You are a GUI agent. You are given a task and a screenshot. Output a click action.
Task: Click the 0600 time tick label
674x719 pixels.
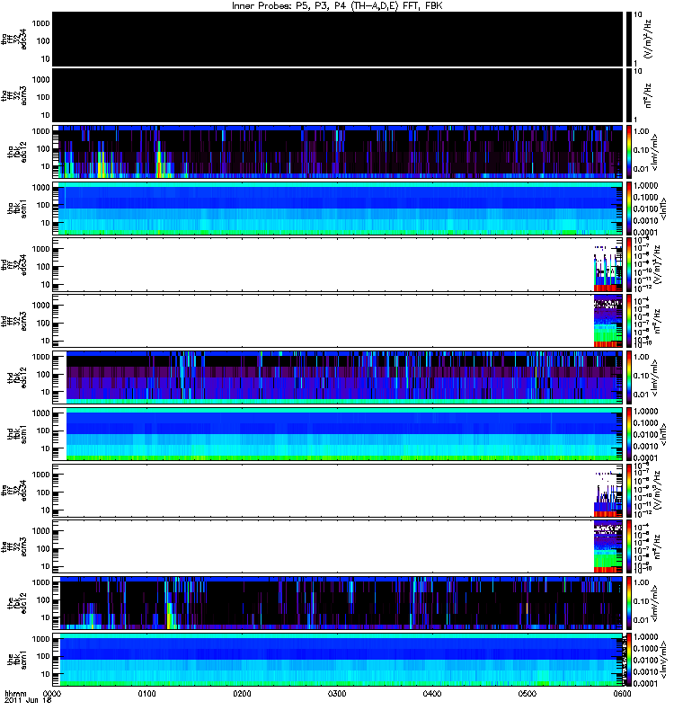coord(622,693)
